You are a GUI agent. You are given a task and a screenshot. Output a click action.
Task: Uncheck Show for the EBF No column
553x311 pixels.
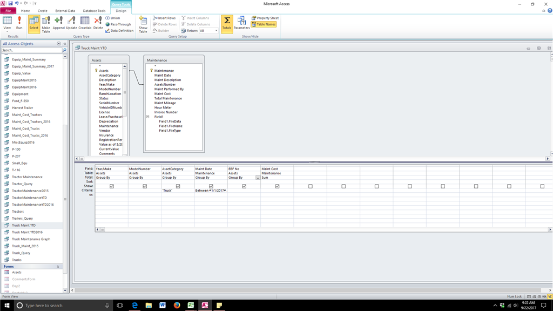[244, 186]
